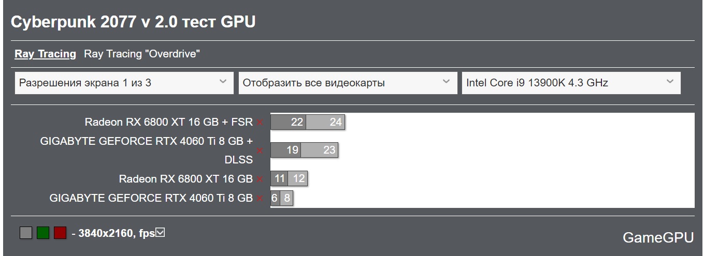Click the 8 fps bar for RTX 4060 Ti
This screenshot has width=704, height=256.
pos(287,198)
